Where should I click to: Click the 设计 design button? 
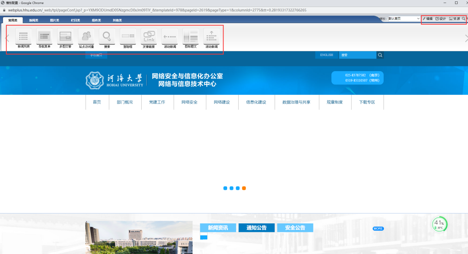(441, 18)
